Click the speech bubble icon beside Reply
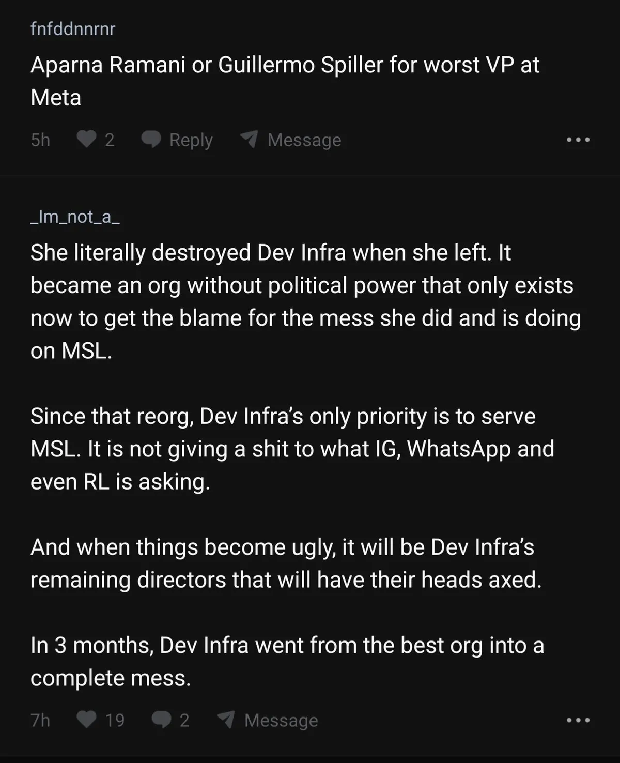This screenshot has width=620, height=763. (x=151, y=140)
